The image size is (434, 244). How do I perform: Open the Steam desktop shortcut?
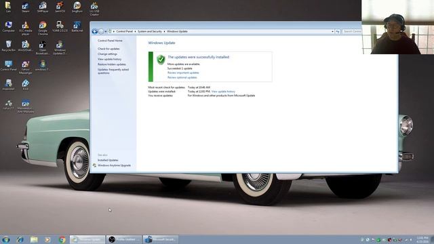click(26, 7)
